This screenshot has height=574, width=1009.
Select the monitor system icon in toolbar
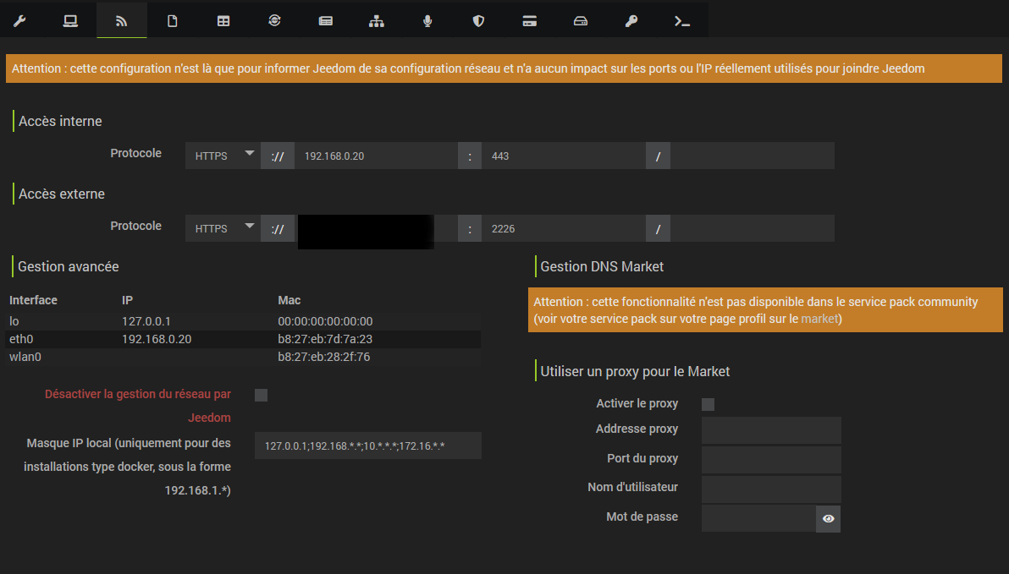pos(69,19)
